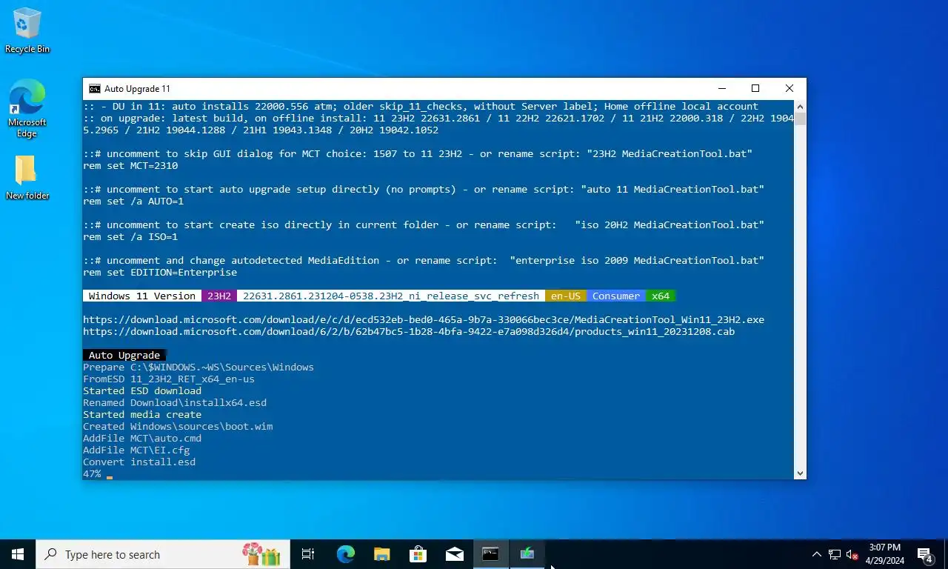Open the Auto Upgrade 11 console window icon
Viewport: 948px width, 569px height.
click(95, 88)
